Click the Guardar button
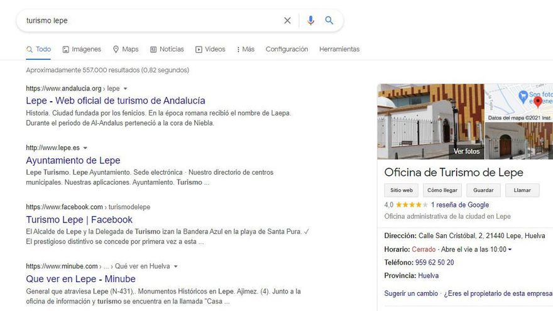Image resolution: width=553 pixels, height=311 pixels. [x=483, y=190]
